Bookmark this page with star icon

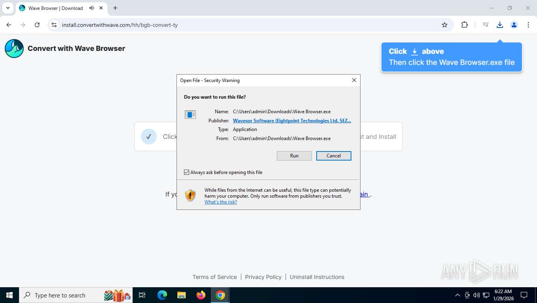pos(445,25)
